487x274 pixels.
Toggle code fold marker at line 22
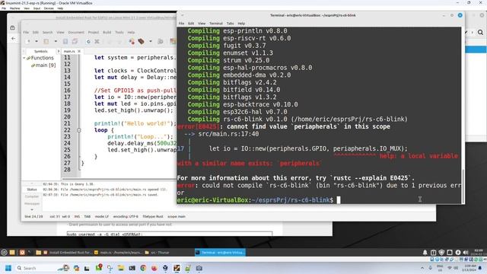click(x=79, y=130)
